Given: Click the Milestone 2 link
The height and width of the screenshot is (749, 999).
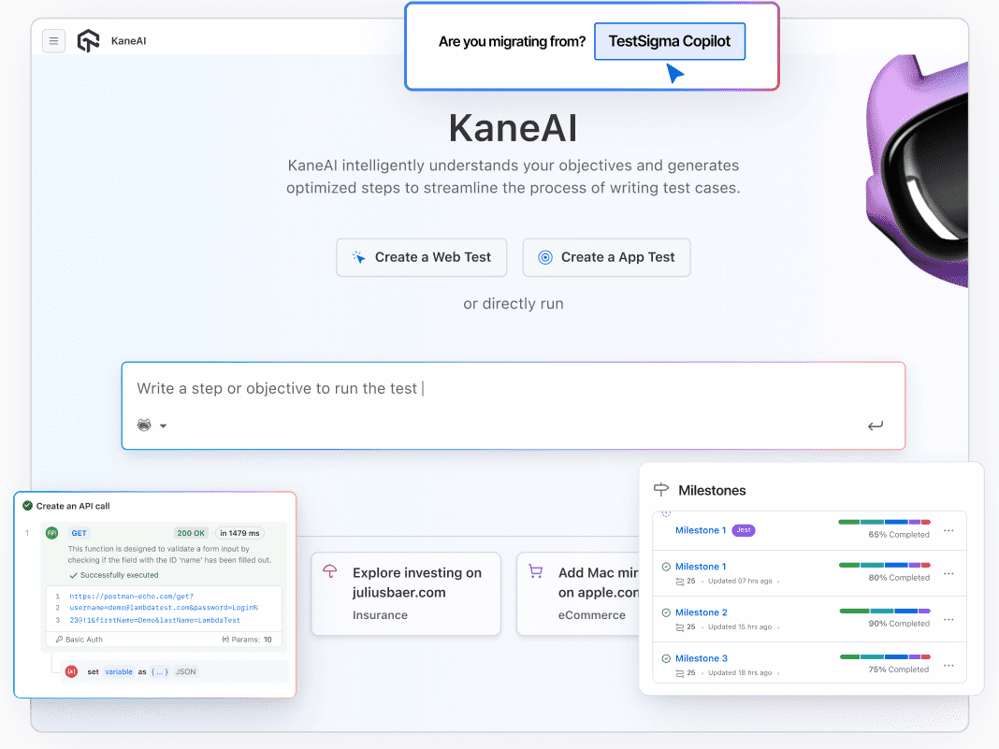Looking at the screenshot, I should (x=700, y=612).
